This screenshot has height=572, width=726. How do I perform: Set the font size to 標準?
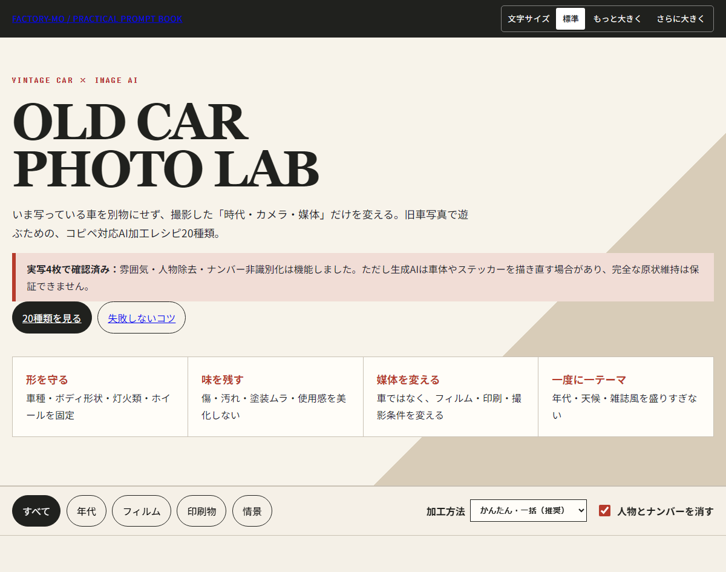(571, 19)
